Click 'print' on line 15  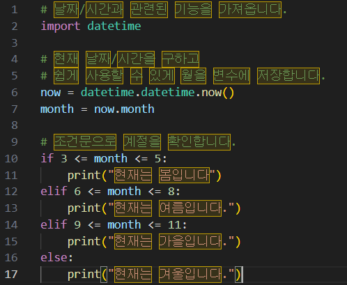pyautogui.click(x=84, y=241)
